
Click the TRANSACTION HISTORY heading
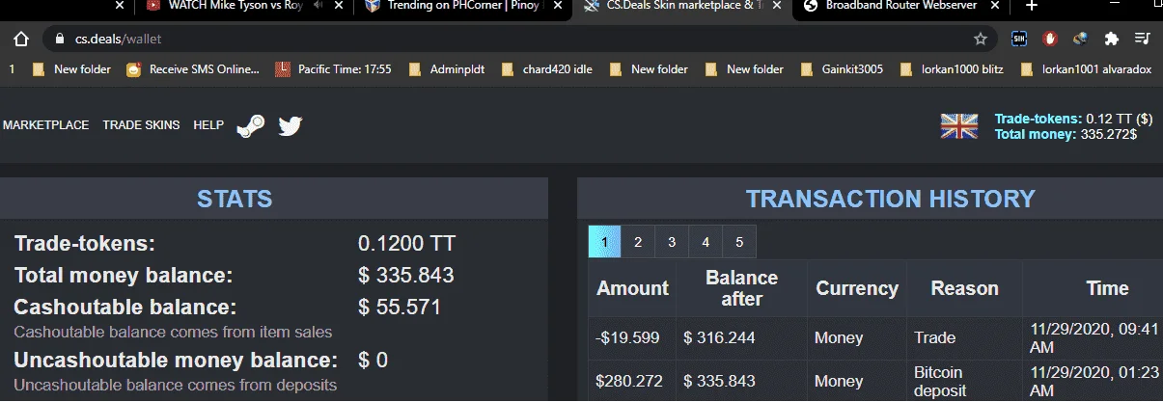(890, 200)
